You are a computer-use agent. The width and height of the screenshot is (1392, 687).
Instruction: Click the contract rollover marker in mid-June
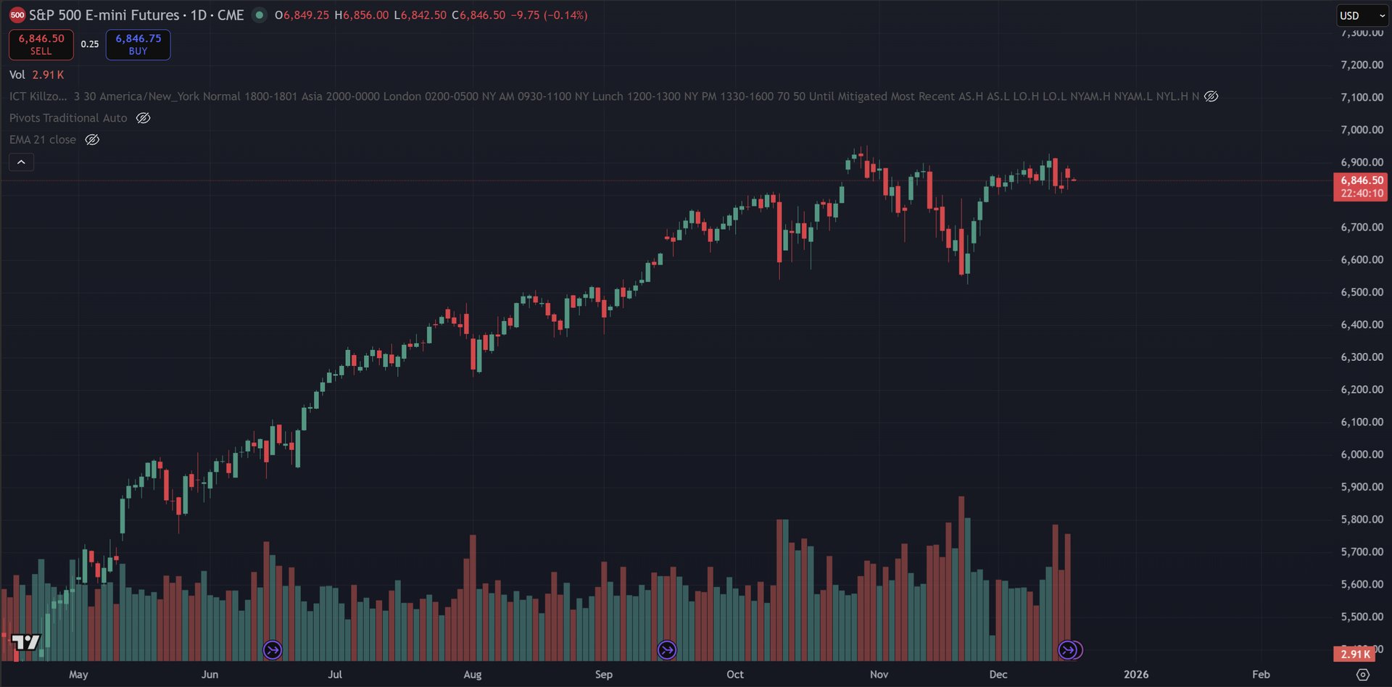pos(273,650)
